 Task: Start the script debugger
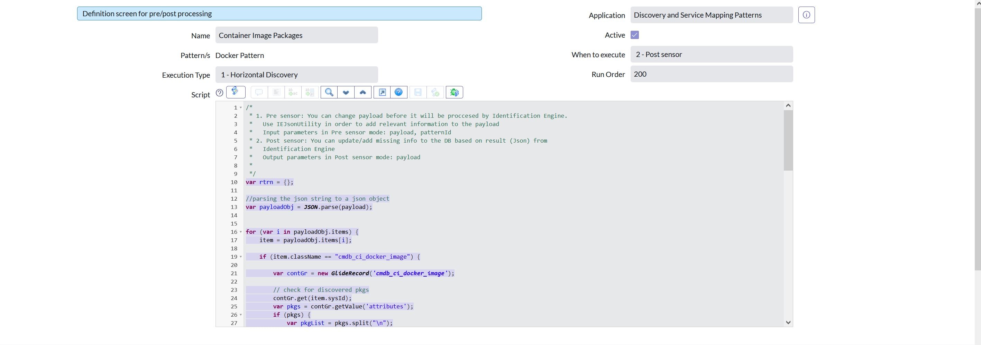[x=454, y=92]
